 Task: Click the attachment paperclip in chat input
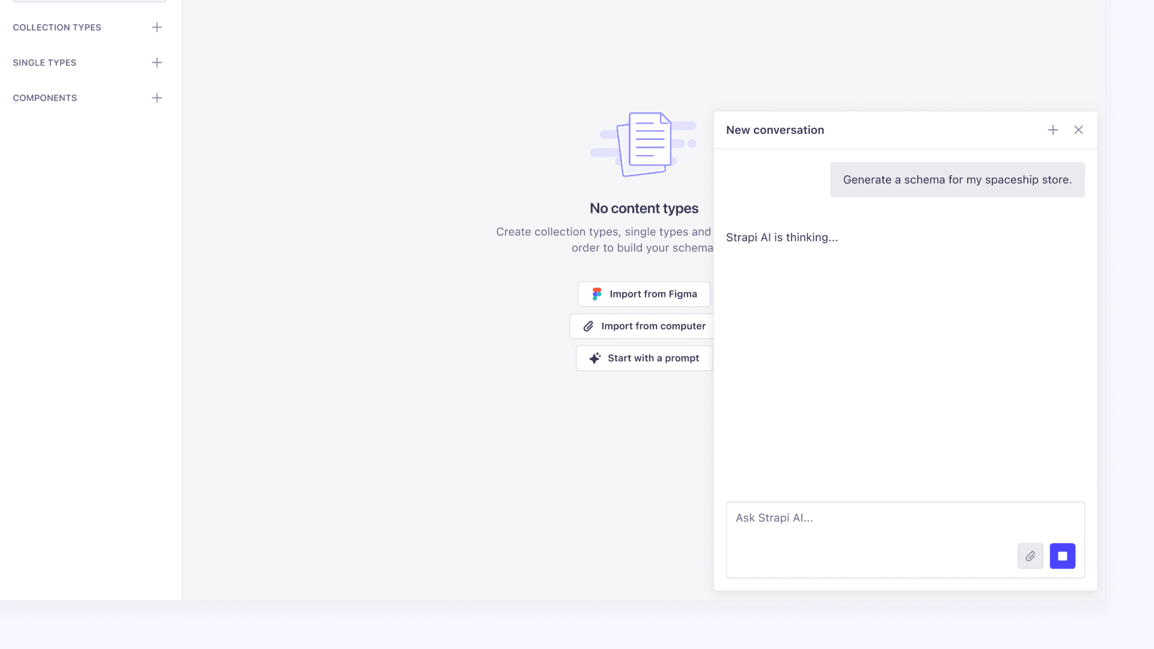[x=1030, y=556]
